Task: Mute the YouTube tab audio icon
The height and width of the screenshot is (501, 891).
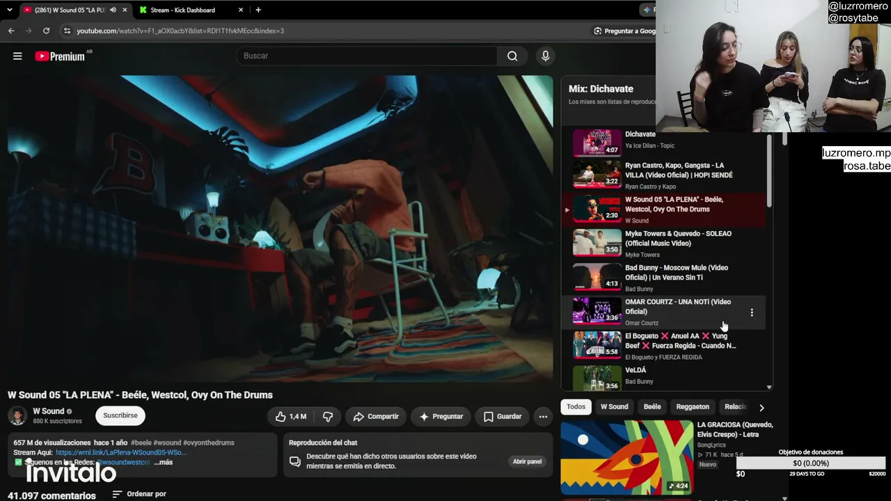Action: [113, 10]
